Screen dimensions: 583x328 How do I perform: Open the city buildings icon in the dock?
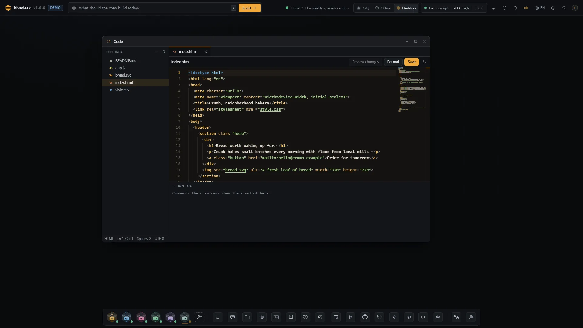350,317
